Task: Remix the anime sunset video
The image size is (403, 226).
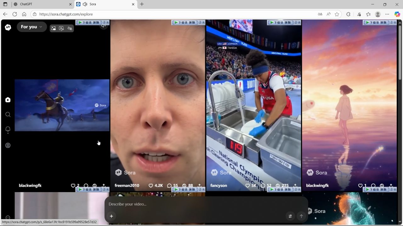Action: click(382, 186)
